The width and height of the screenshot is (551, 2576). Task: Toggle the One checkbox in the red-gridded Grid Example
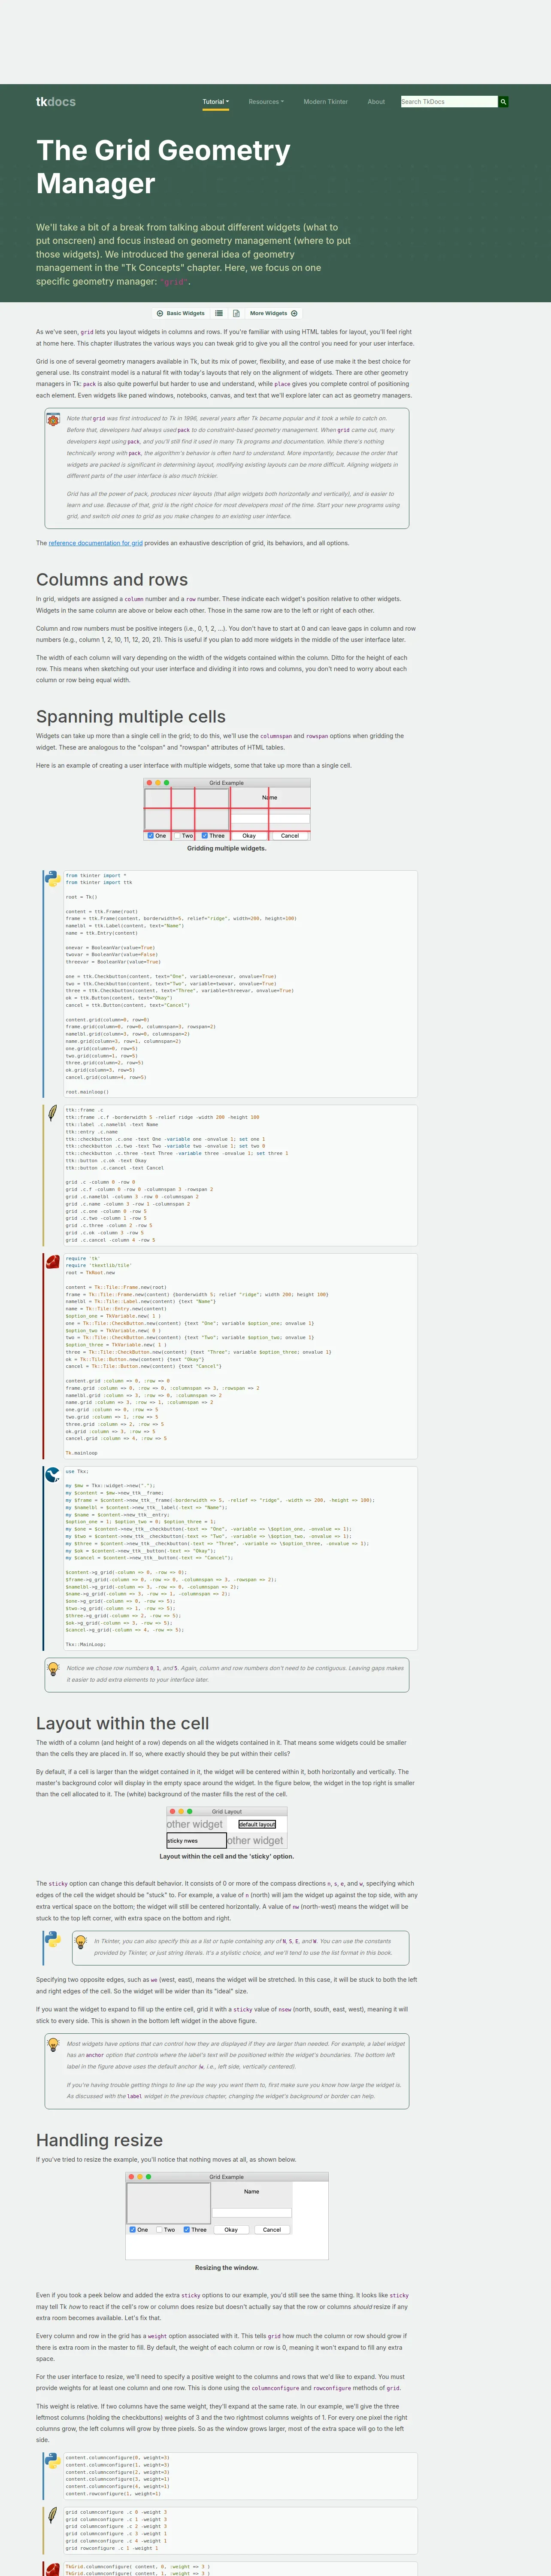(x=151, y=835)
